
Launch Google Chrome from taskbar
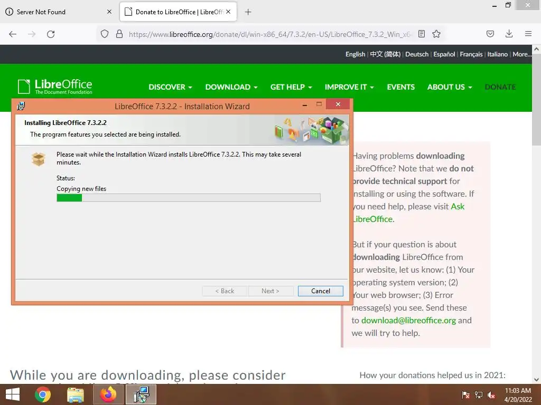[x=43, y=394]
